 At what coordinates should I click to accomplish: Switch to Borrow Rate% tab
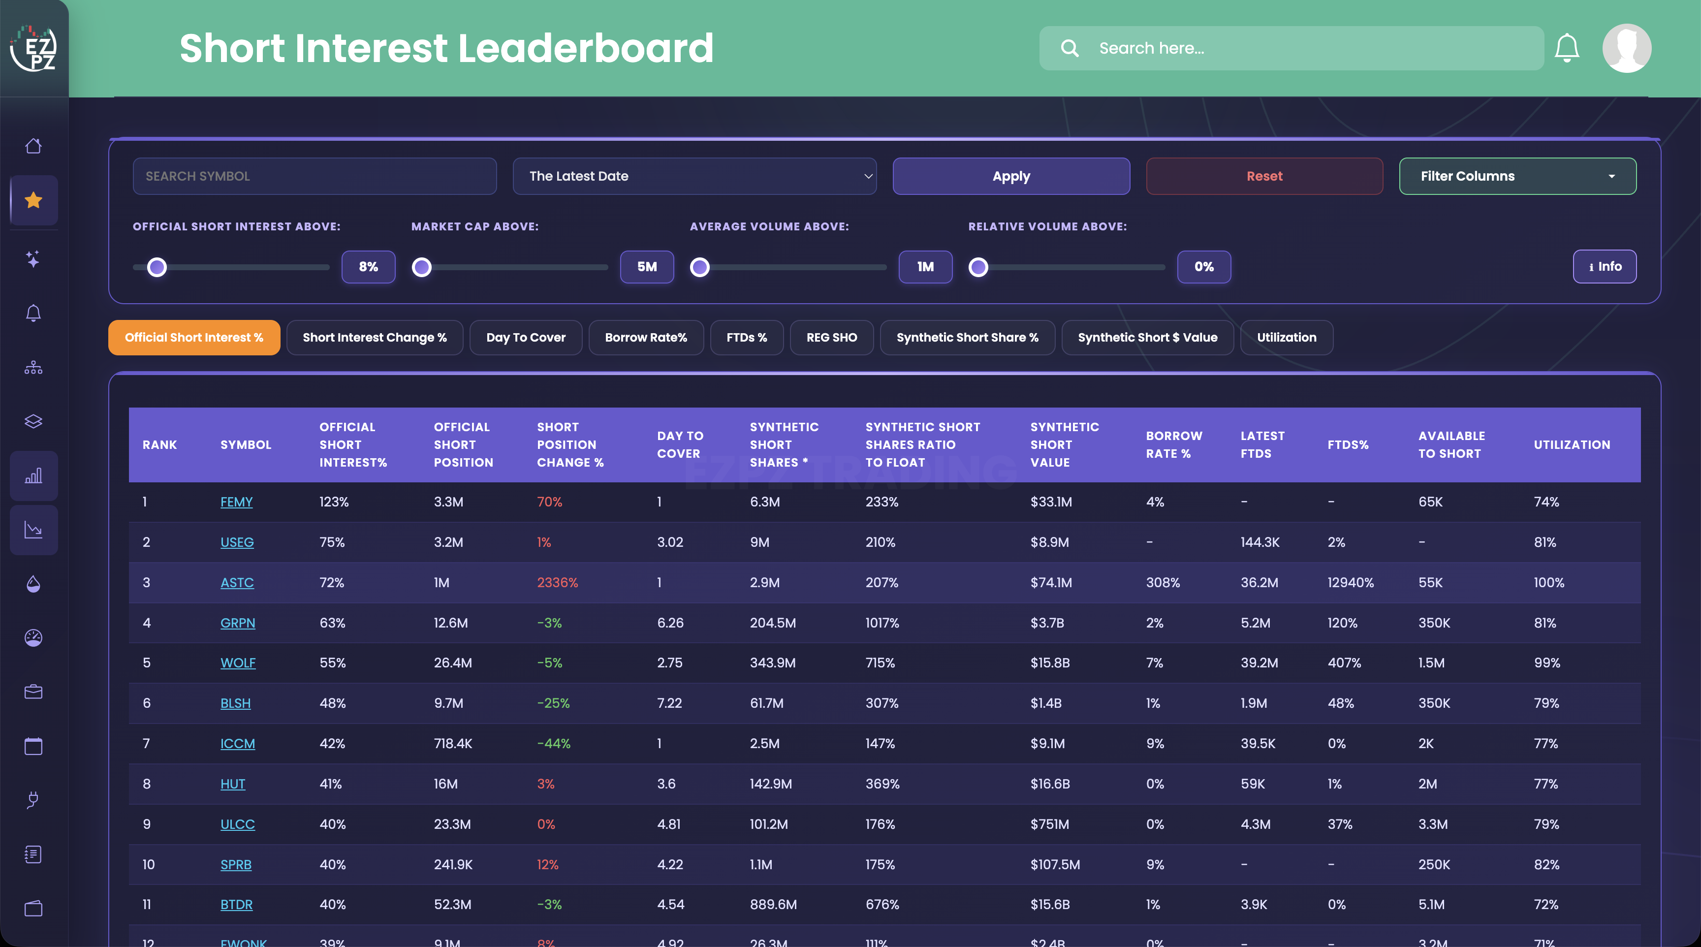coord(646,338)
